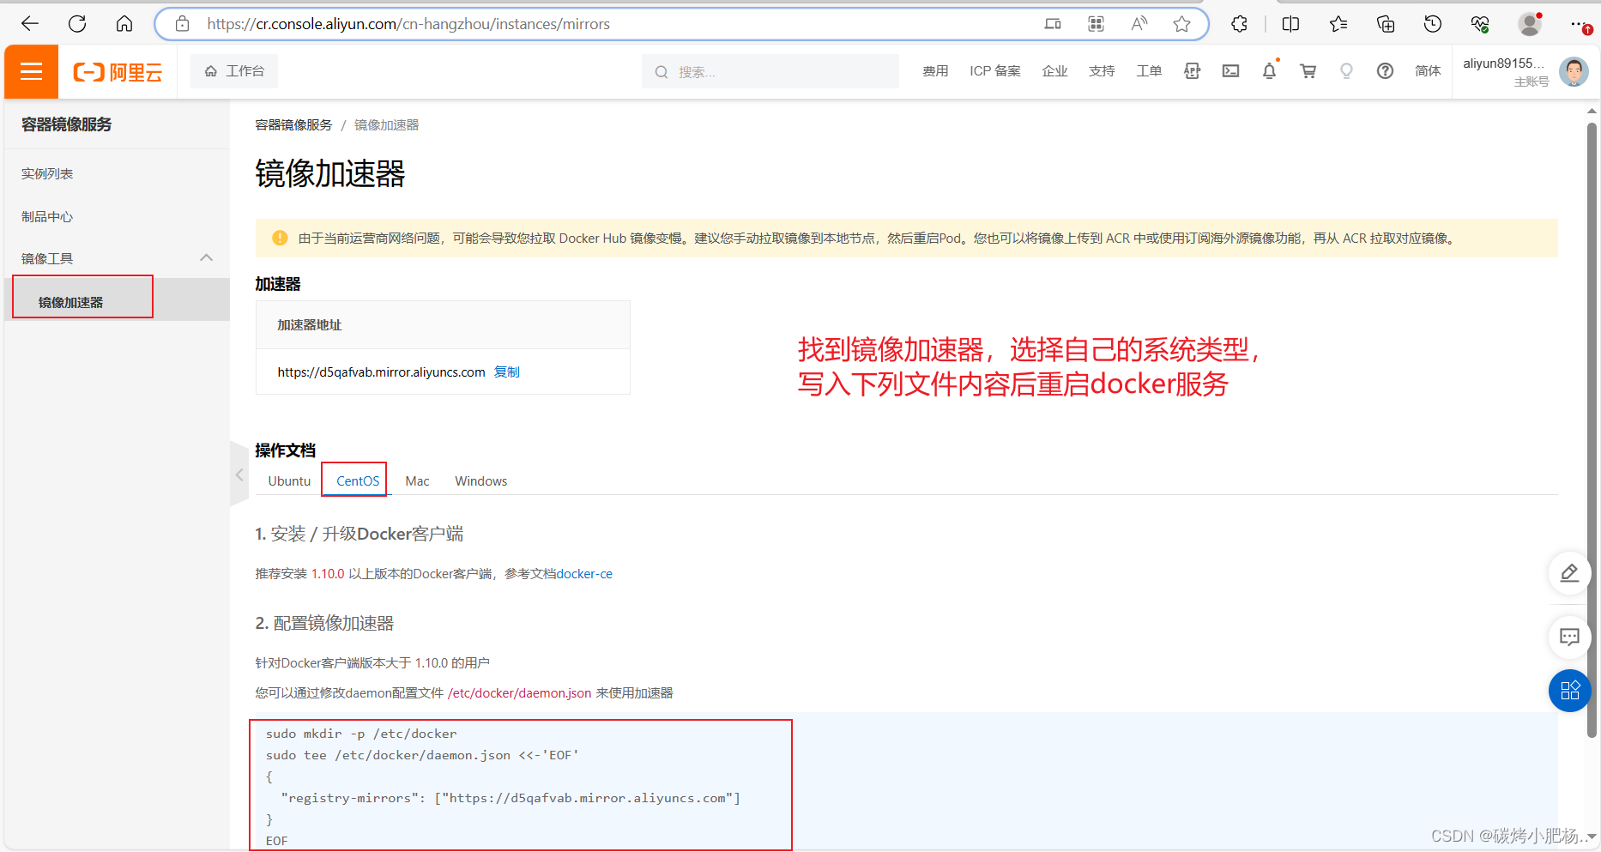Open the ICP 备案 menu

click(995, 71)
